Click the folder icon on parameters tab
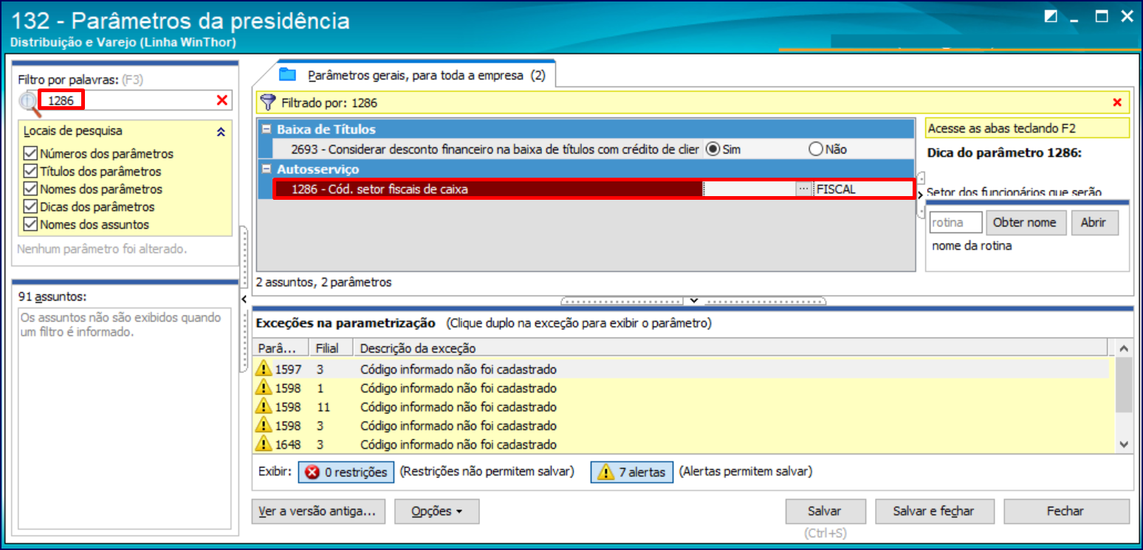 pos(288,74)
